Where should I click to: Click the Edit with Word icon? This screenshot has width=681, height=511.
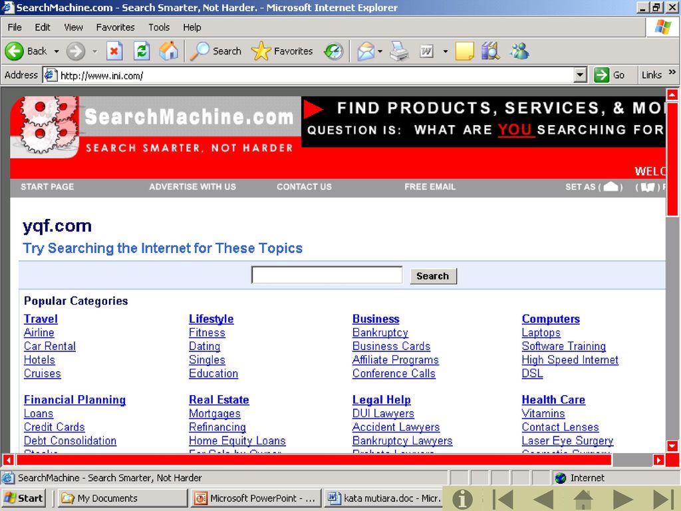pos(426,51)
